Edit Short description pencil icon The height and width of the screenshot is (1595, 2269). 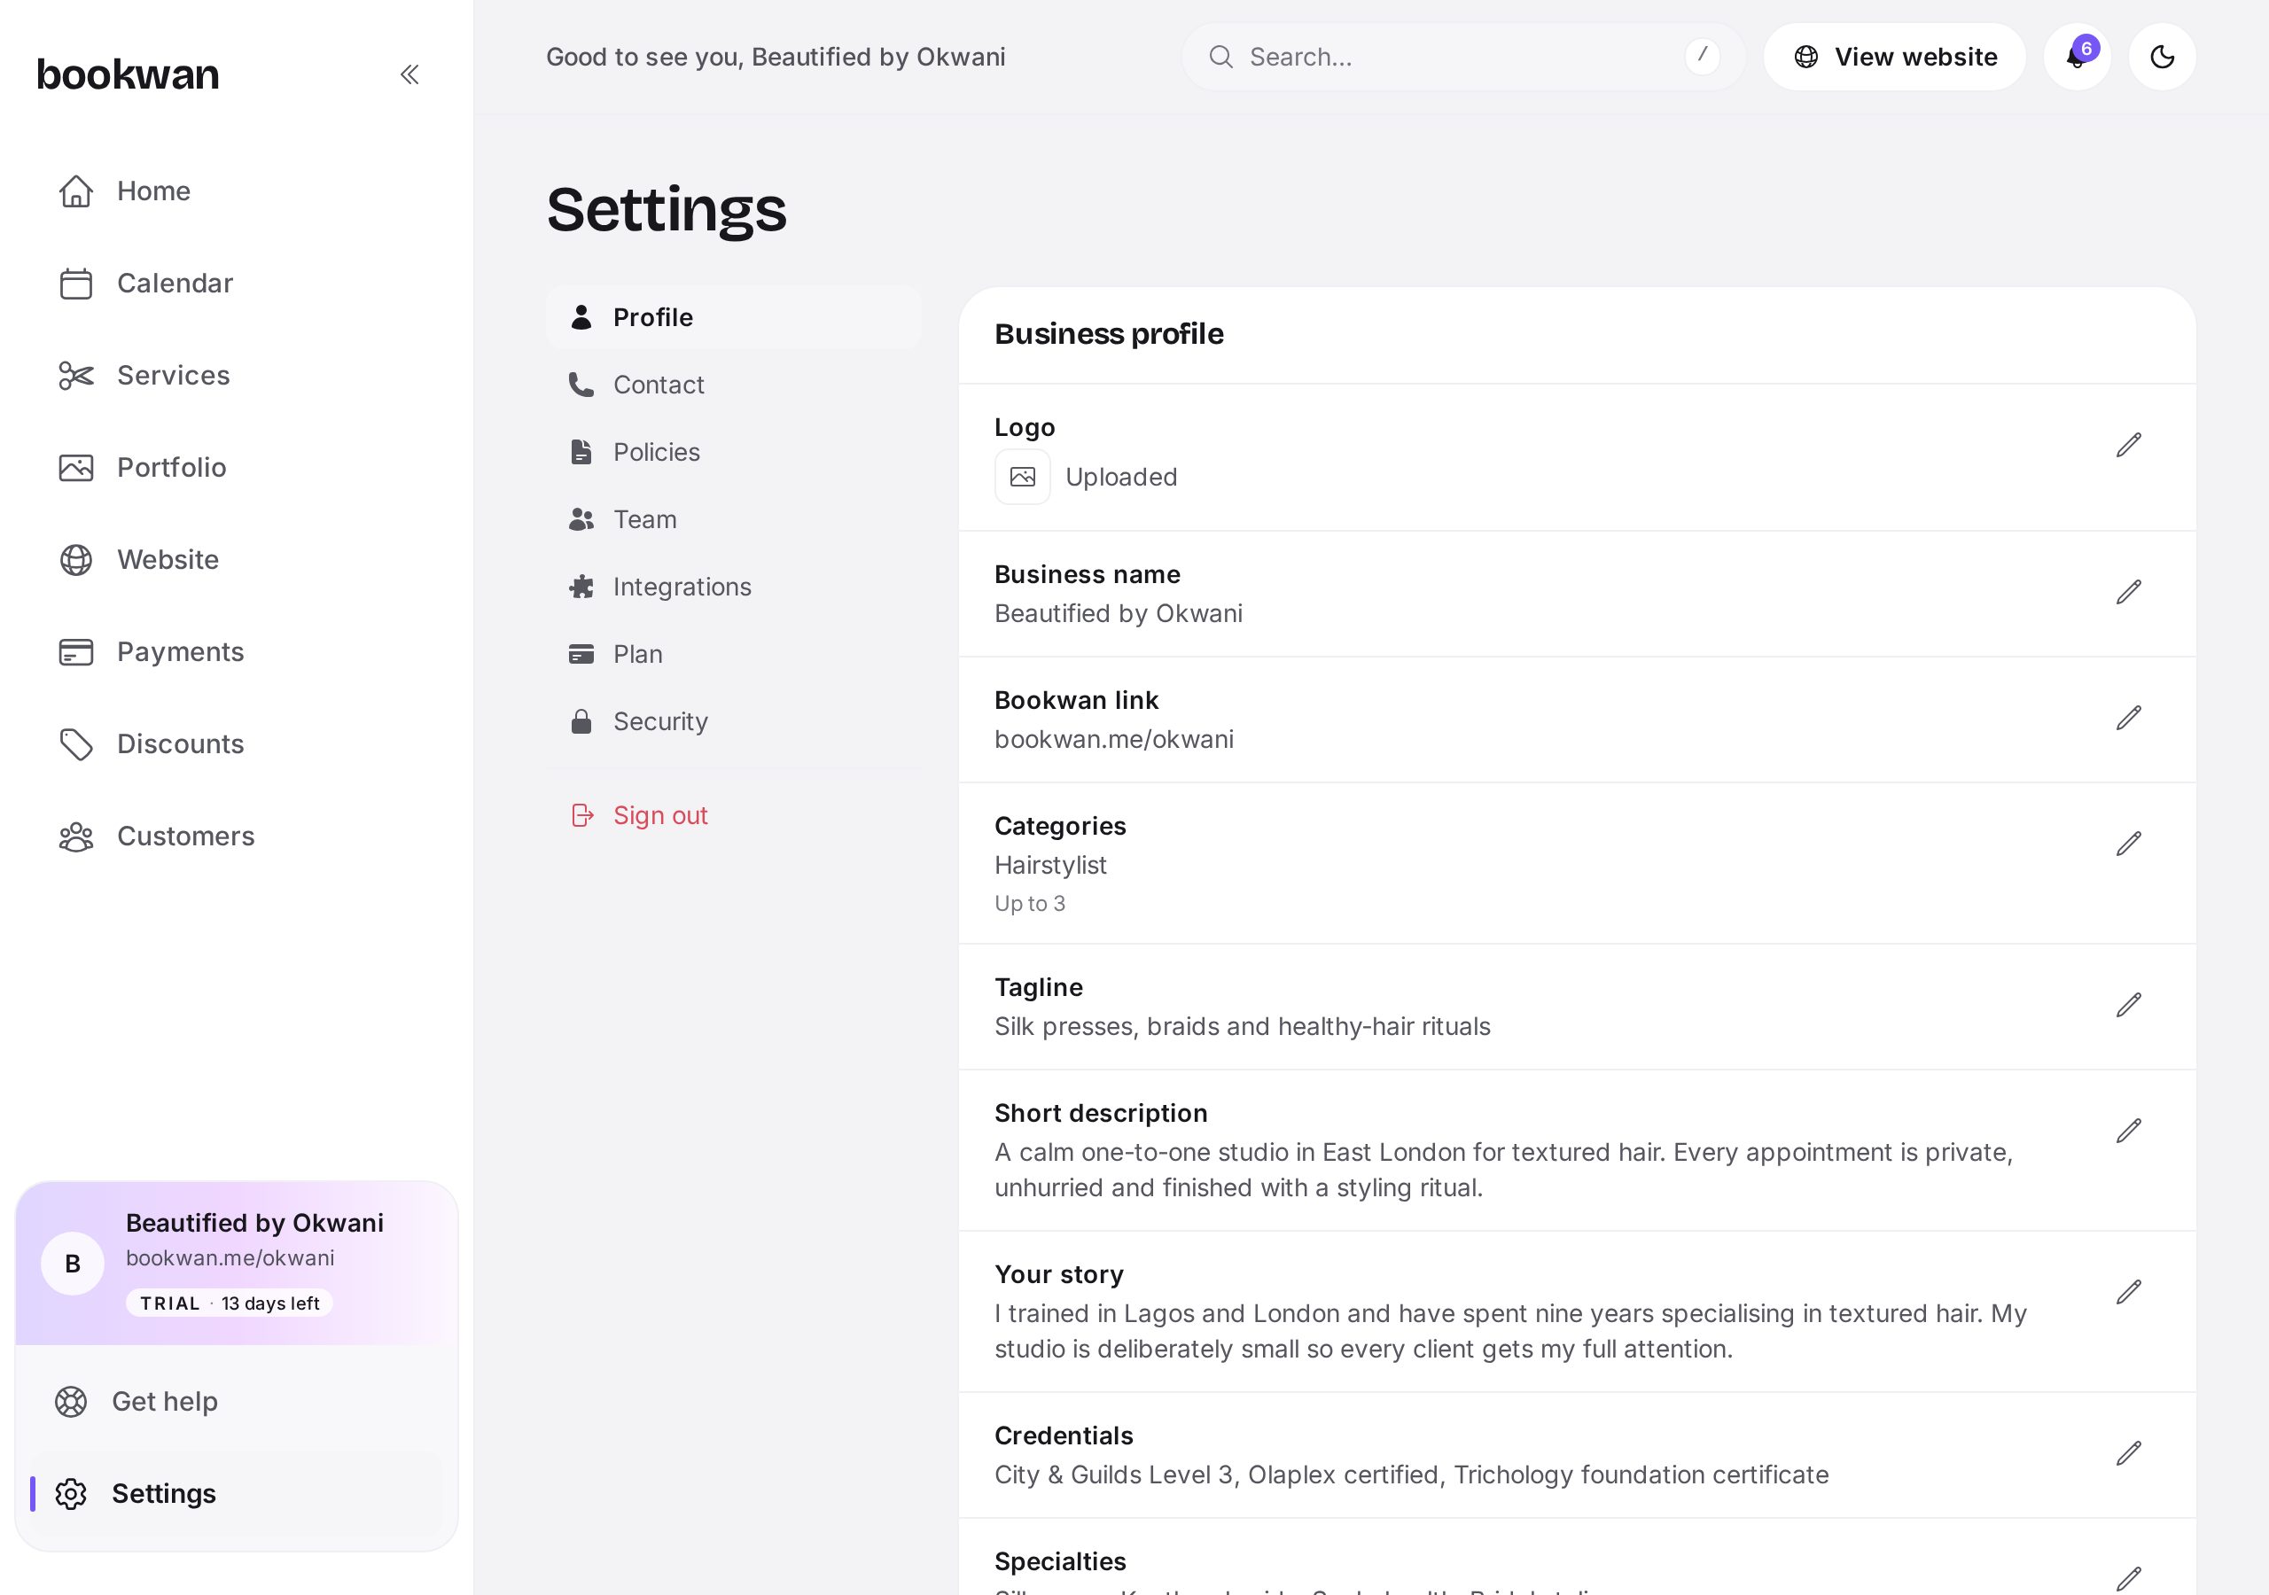pyautogui.click(x=2129, y=1131)
